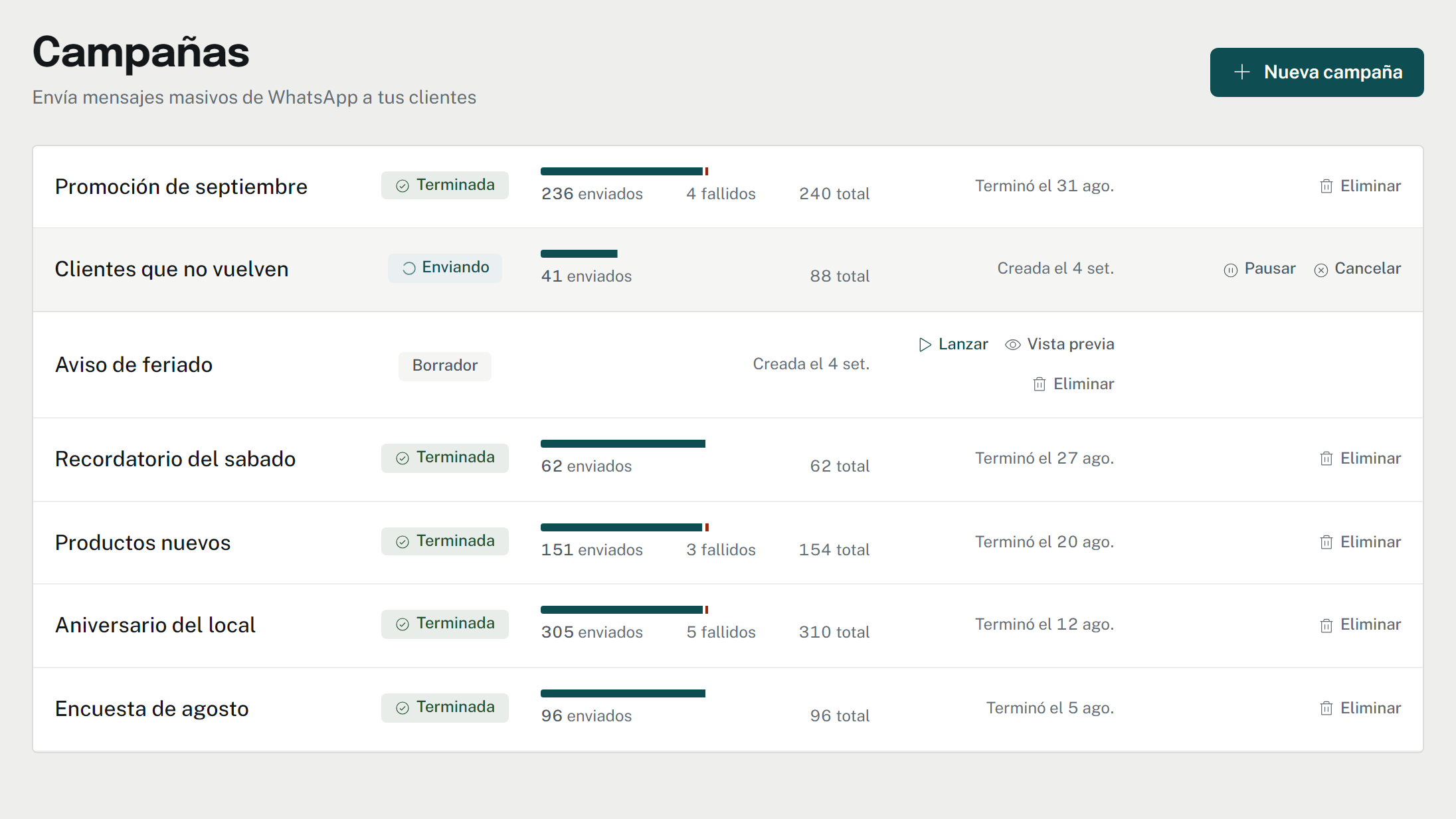1456x819 pixels.
Task: Click the trash icon for Productos nuevos
Action: click(1326, 542)
